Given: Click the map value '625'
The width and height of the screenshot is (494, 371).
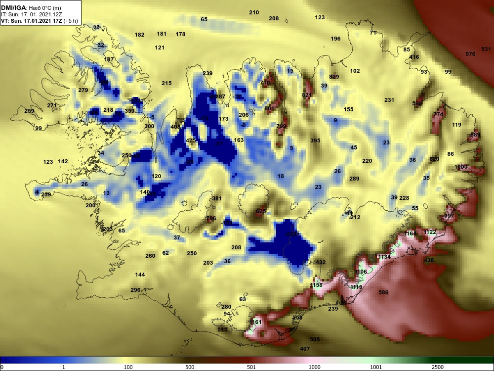Looking at the screenshot, I should tap(261, 211).
